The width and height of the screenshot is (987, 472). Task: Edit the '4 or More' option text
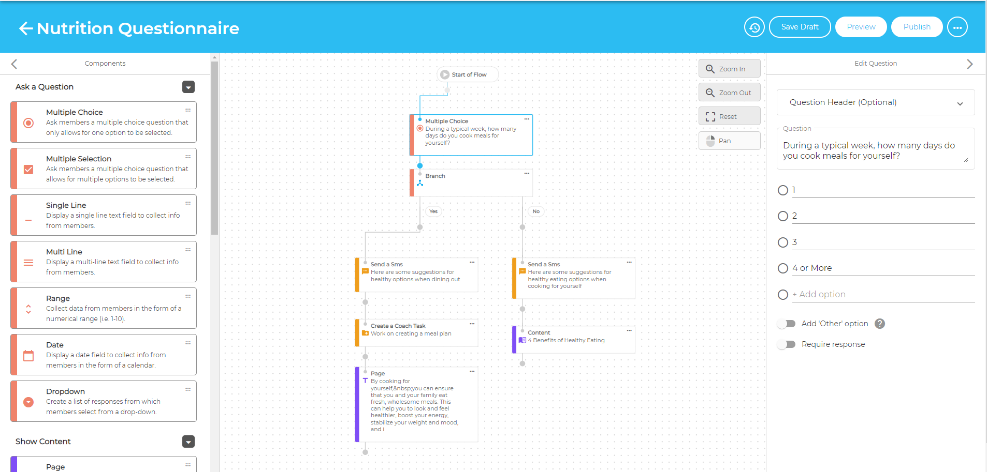point(883,268)
